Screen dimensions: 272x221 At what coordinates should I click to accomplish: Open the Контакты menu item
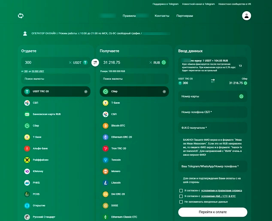point(162,16)
